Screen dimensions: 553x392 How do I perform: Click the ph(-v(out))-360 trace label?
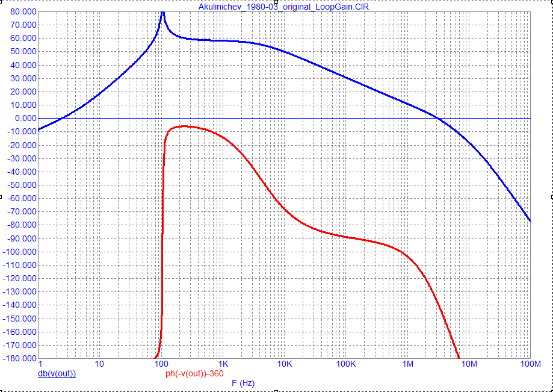click(x=195, y=373)
